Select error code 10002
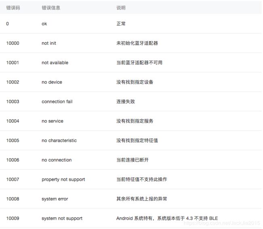Screen dimensions: 263x229 pos(13,82)
